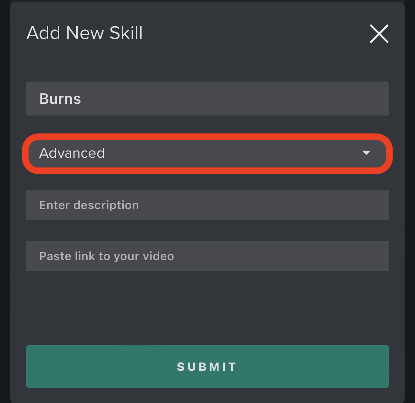Viewport: 415px width, 403px height.
Task: Click empty space above SUBMIT button
Action: tap(207, 308)
